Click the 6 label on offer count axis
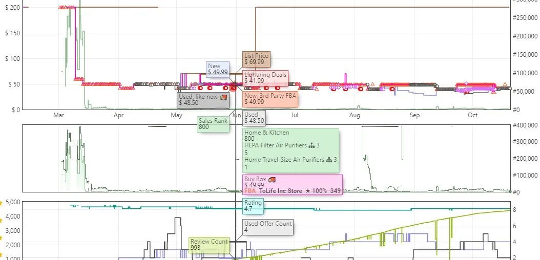540x260 pixels. [514, 226]
